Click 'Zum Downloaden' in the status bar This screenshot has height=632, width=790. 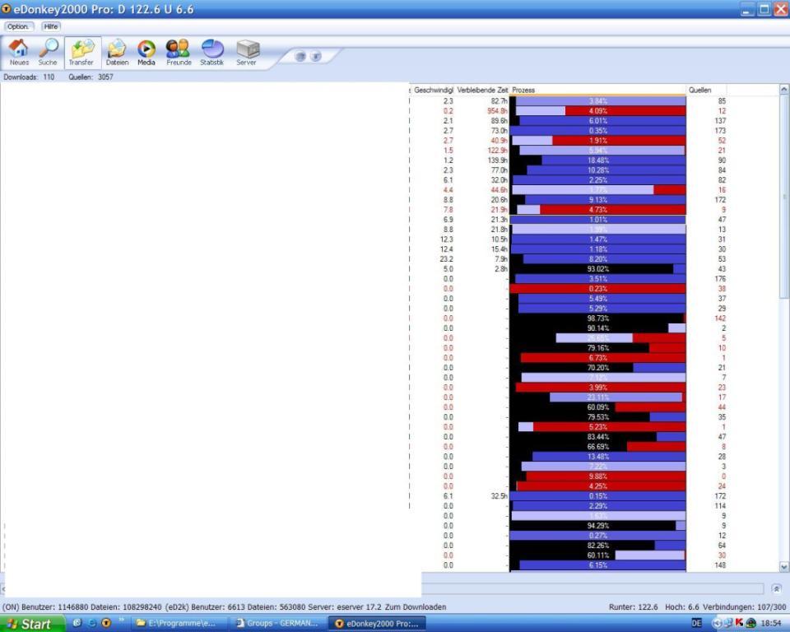[x=416, y=606]
